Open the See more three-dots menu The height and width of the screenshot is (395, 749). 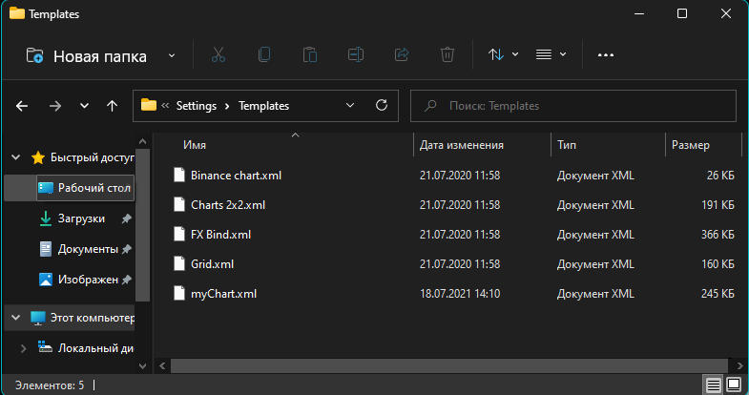click(605, 55)
